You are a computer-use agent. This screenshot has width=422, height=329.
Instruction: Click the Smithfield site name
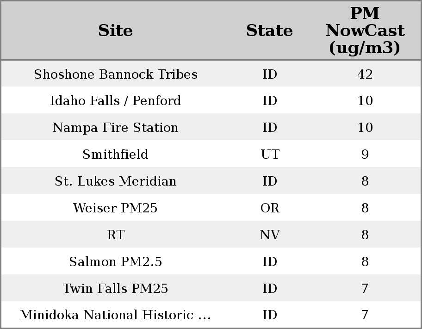116,155
